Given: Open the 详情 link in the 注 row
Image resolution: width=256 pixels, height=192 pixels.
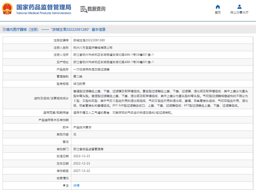Looking at the screenshot, I should point(76,185).
